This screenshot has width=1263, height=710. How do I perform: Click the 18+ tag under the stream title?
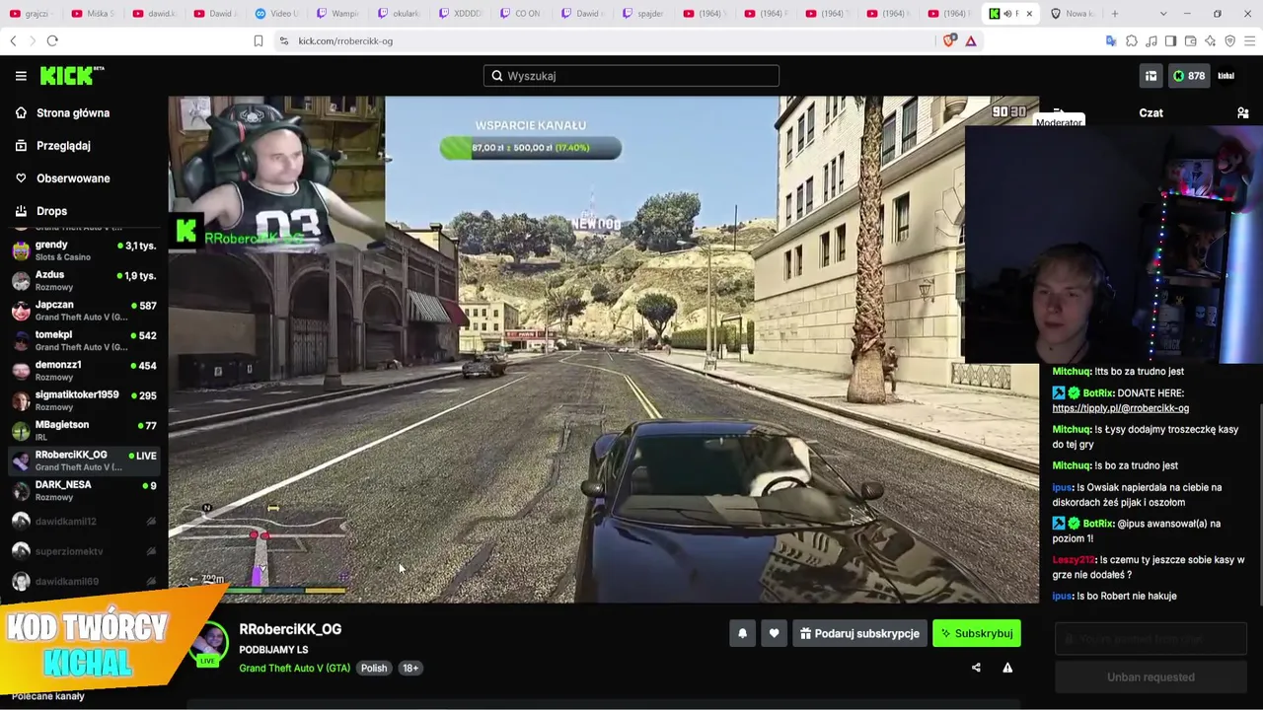410,668
